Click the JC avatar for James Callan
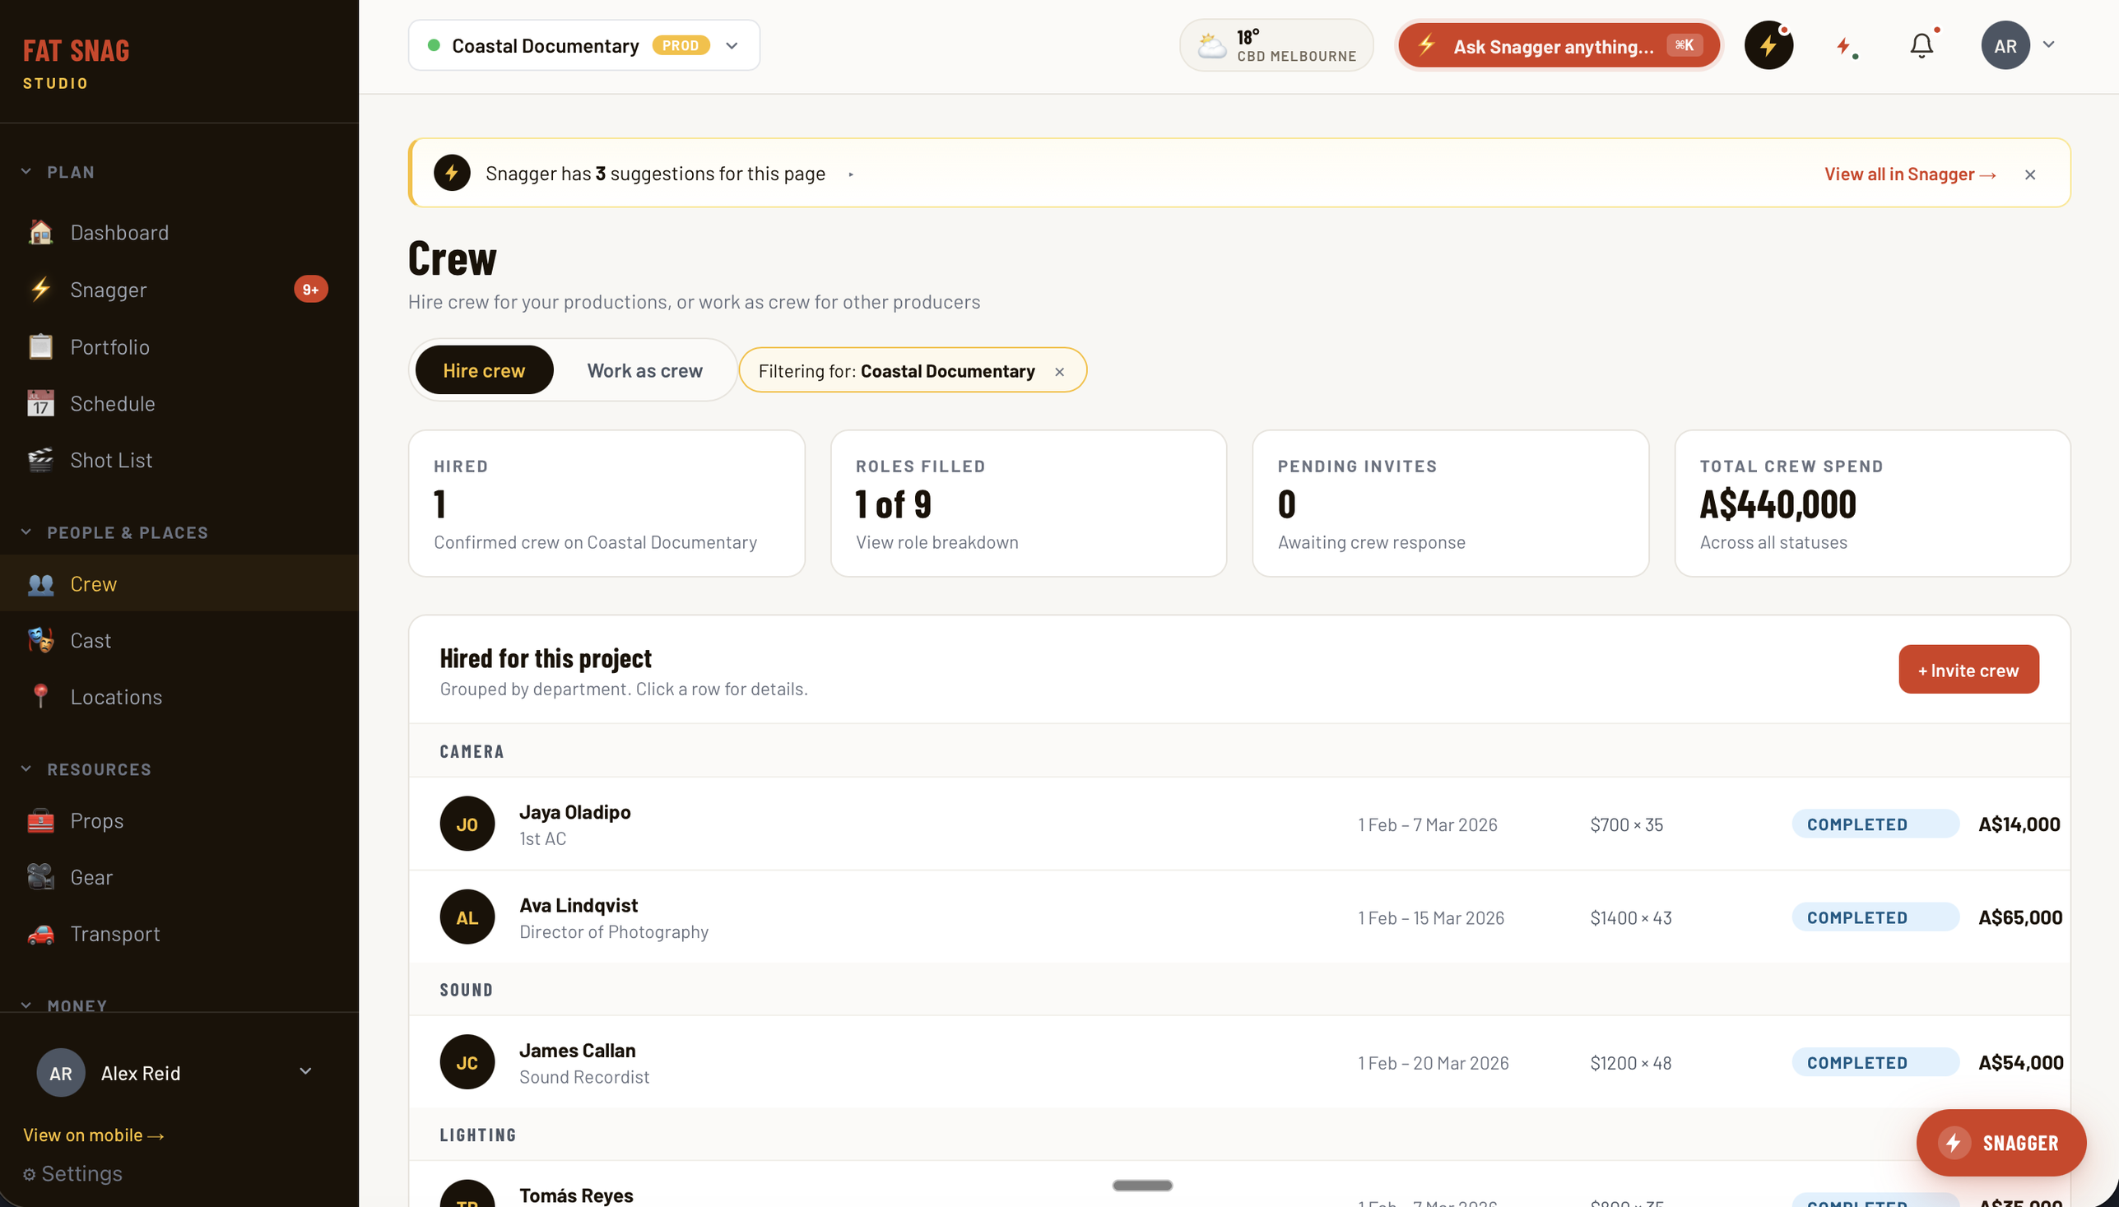Screen dimensions: 2119x1207 (x=467, y=1062)
